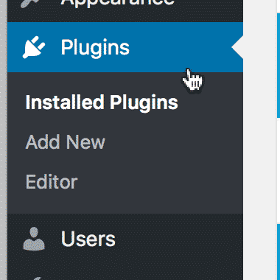Open the plugin Editor submenu item
280x280 pixels.
point(52,182)
